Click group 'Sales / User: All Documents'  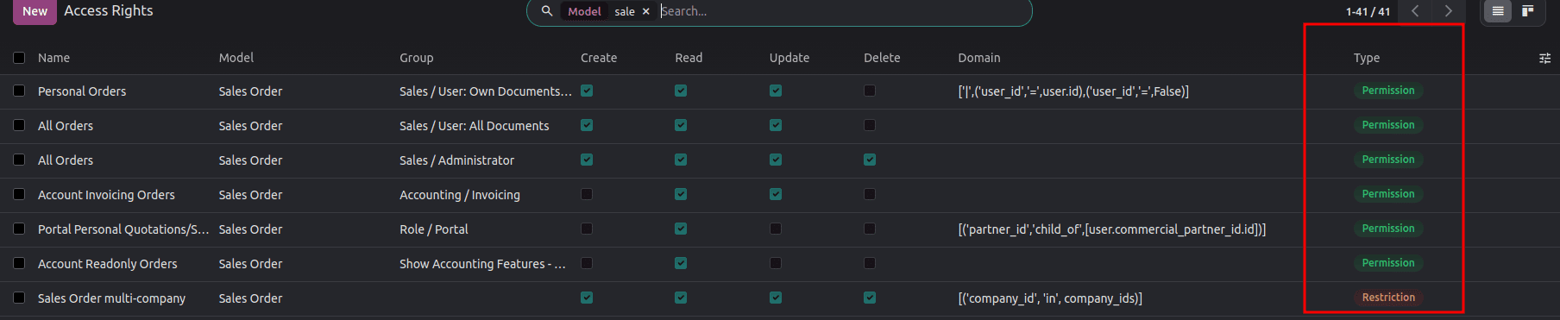pos(475,126)
